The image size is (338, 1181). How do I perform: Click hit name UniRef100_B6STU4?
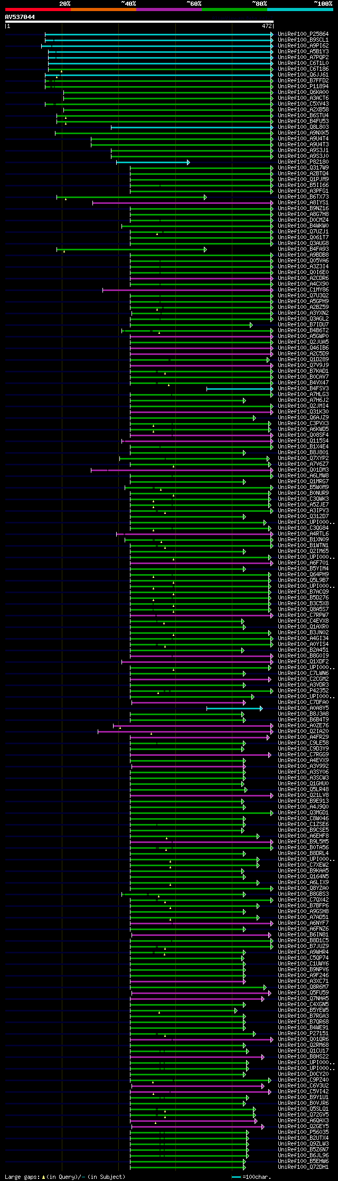coord(303,116)
